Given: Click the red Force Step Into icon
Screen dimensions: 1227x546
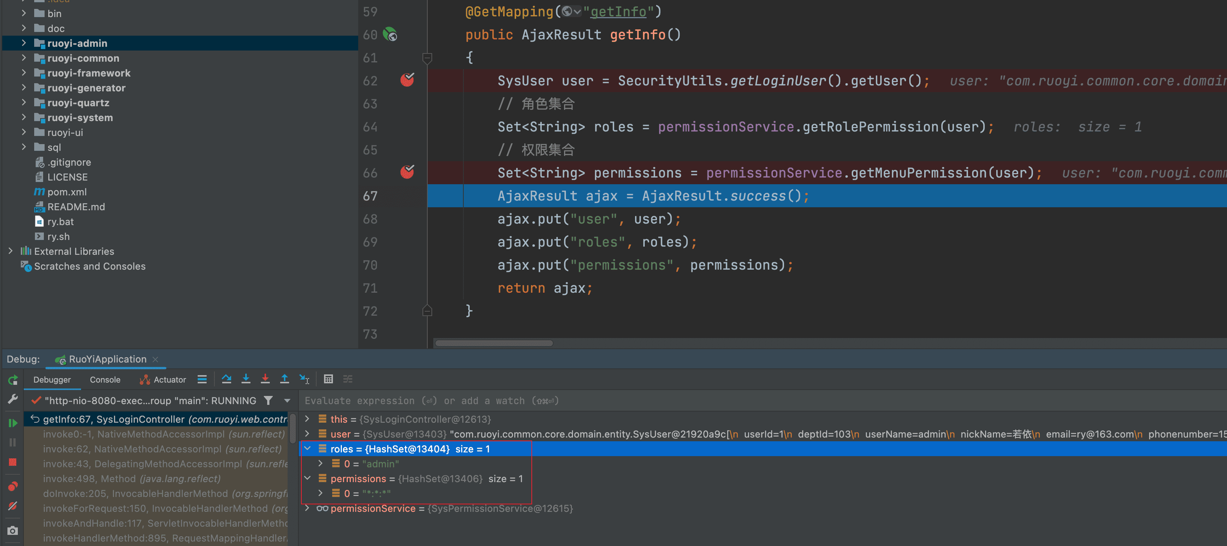Looking at the screenshot, I should pyautogui.click(x=265, y=379).
